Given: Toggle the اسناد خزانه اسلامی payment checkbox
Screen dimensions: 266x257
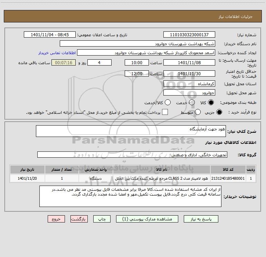Looking at the screenshot, I should 165,112.
